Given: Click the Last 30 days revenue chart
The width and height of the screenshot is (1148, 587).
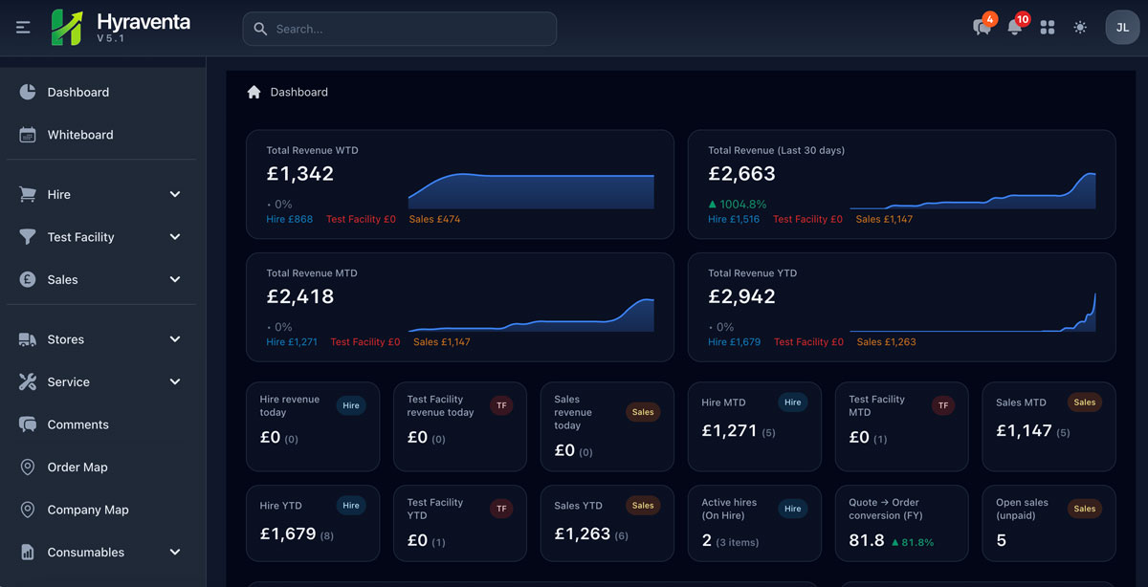Looking at the screenshot, I should tap(973, 190).
